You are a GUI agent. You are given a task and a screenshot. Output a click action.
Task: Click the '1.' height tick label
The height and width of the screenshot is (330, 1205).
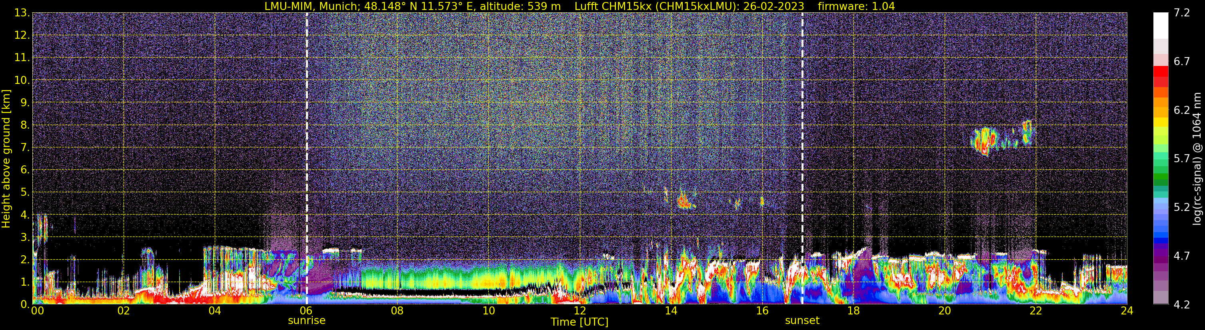click(x=25, y=282)
